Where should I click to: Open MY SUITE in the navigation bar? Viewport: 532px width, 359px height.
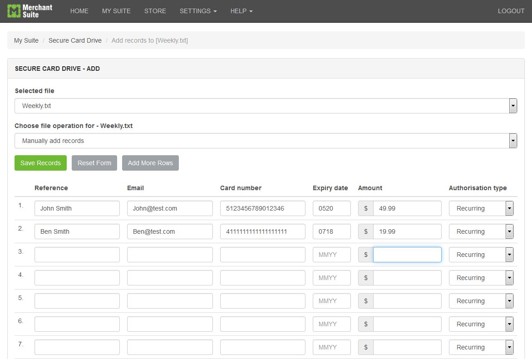116,11
